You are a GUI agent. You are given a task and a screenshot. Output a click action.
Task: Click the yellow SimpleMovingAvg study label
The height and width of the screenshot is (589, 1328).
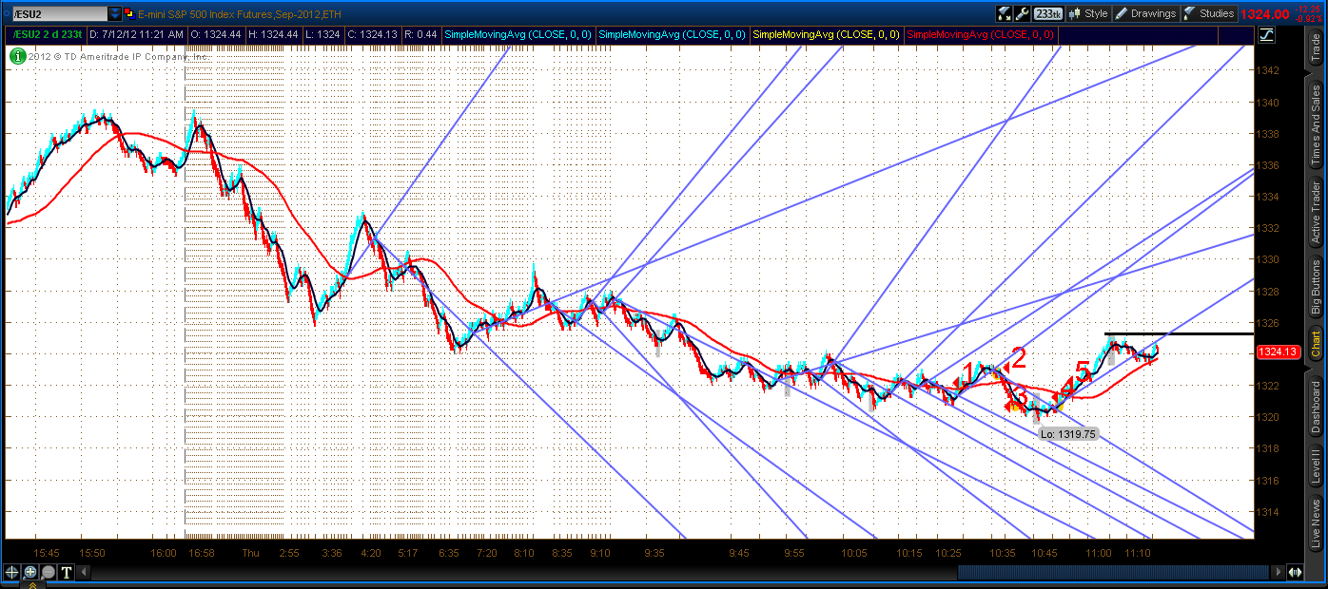(x=826, y=34)
